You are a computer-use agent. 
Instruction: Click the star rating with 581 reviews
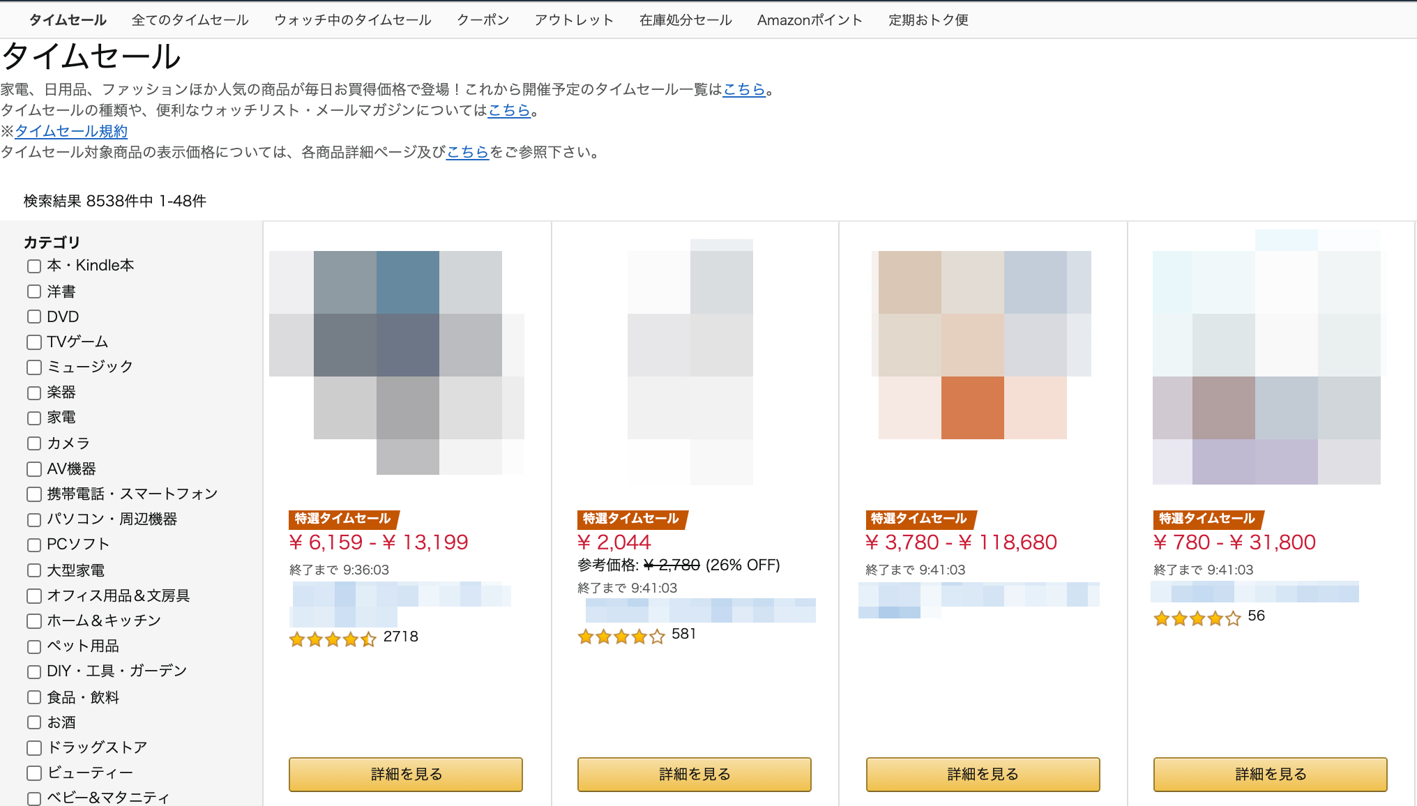[x=621, y=636]
